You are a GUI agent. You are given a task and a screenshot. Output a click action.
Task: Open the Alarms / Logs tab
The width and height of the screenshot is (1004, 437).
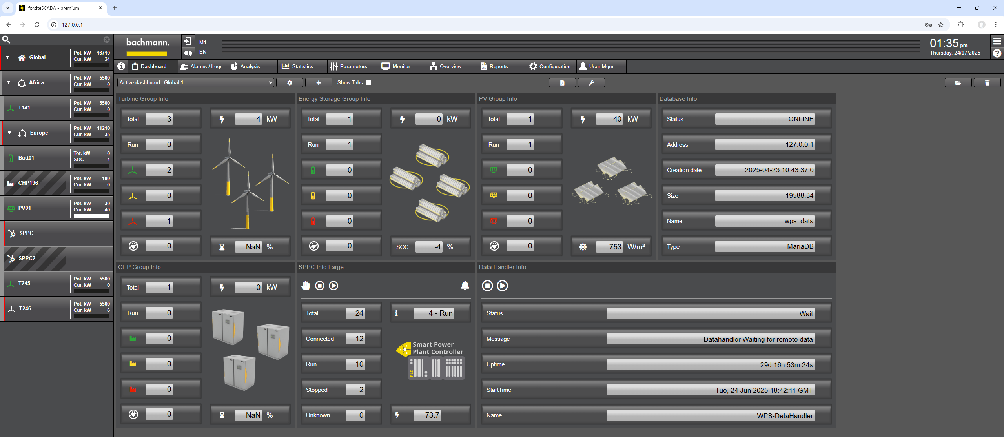pos(202,66)
